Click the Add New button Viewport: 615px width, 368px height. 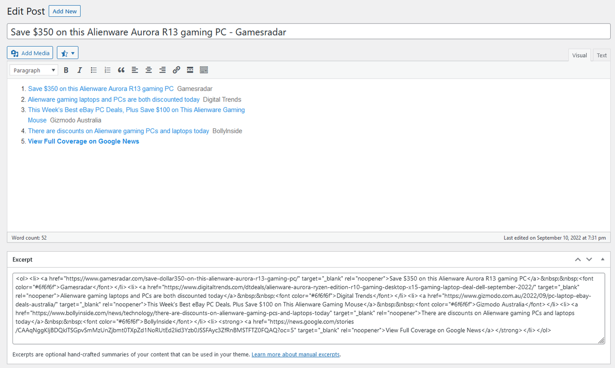point(64,11)
